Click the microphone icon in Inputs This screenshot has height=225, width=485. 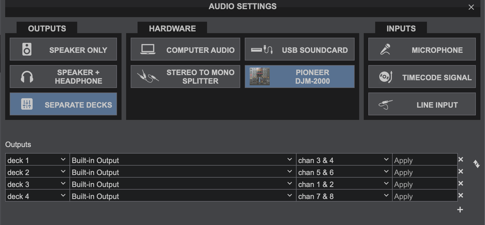point(385,49)
